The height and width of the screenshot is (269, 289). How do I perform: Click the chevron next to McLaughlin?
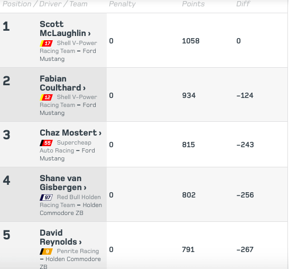pos(89,34)
